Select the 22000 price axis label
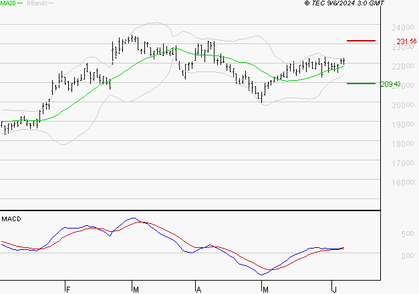This screenshot has width=419, height=294. pos(403,66)
